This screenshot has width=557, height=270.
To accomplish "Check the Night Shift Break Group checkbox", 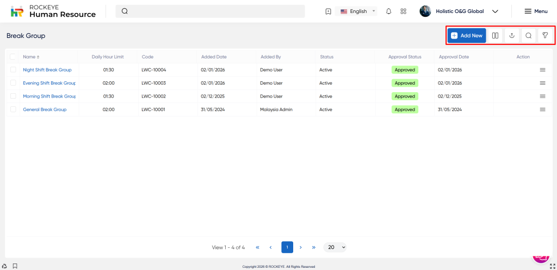I will click(13, 70).
